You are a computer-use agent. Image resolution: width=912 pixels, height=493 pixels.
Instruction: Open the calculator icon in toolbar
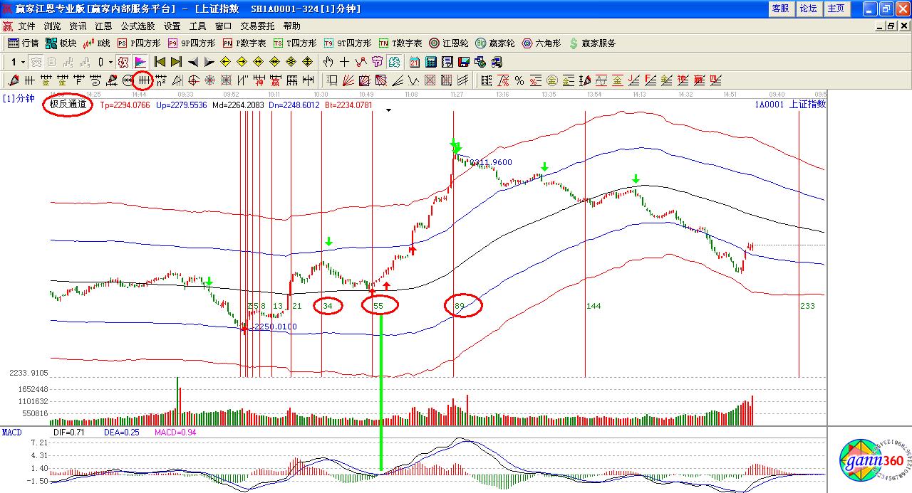(432, 62)
